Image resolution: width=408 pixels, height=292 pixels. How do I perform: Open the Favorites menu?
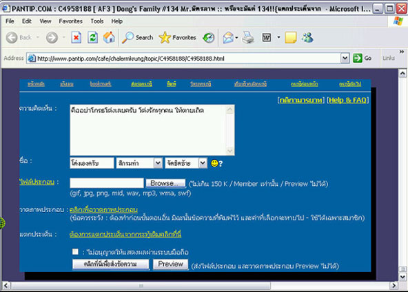click(70, 21)
